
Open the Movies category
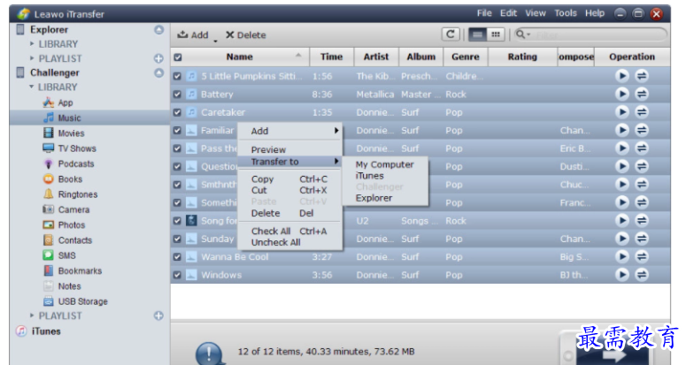click(64, 133)
